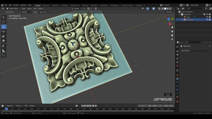Open the File menu
The width and height of the screenshot is (212, 119).
coord(6,5)
